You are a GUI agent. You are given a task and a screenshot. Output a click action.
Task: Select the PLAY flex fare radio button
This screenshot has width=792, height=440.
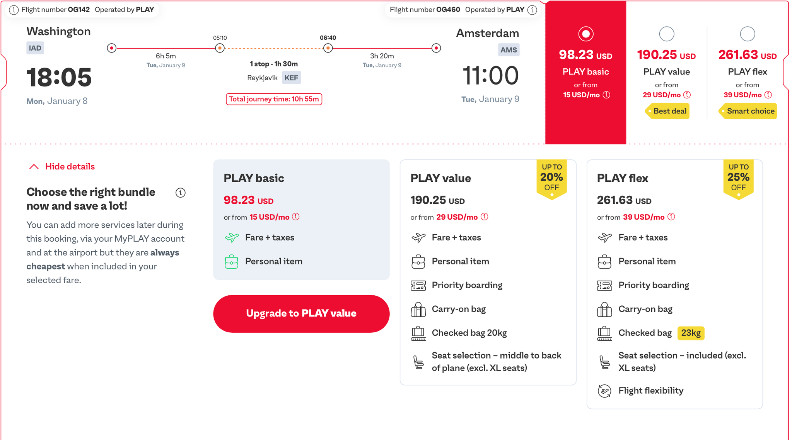(748, 34)
